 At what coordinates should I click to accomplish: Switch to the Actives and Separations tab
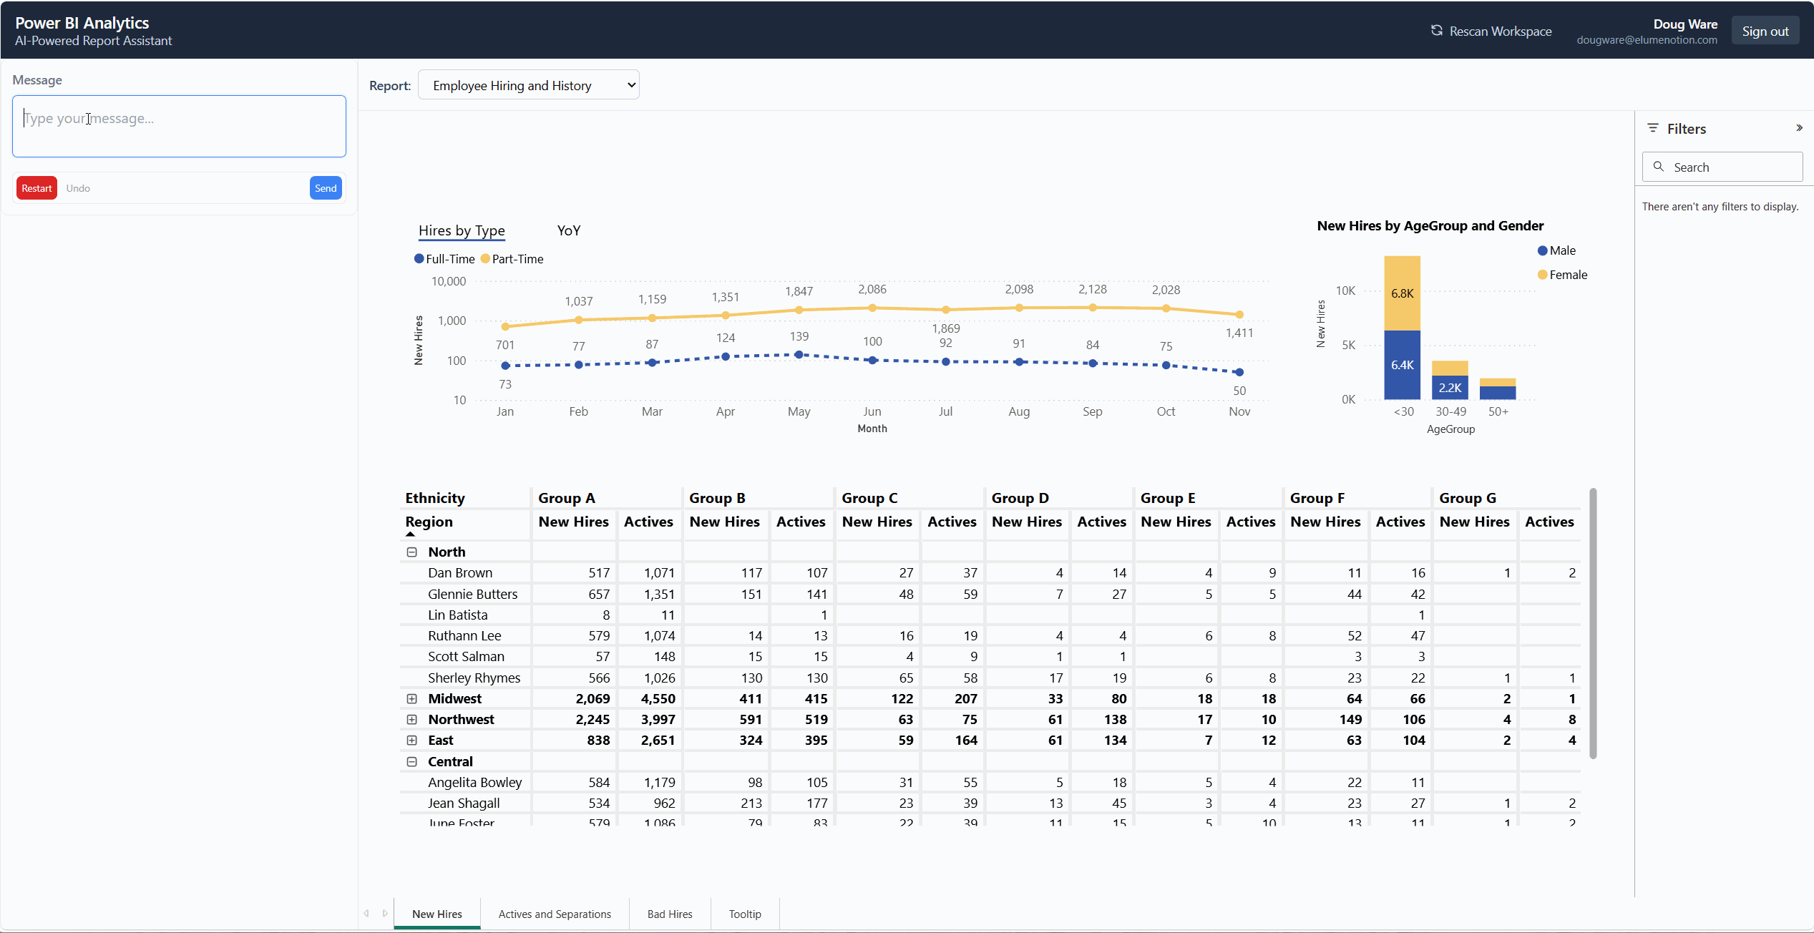tap(555, 914)
